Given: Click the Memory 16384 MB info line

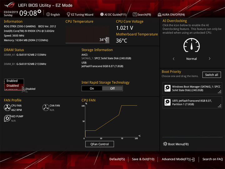Looking at the screenshot, I should point(26,40).
